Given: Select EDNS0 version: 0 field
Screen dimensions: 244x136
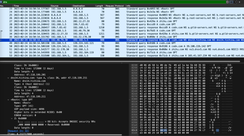Looking at the screenshot, I should [x=25, y=115].
